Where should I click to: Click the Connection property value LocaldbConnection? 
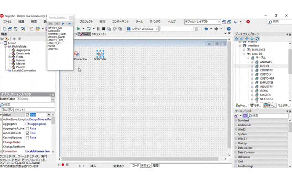point(37,152)
